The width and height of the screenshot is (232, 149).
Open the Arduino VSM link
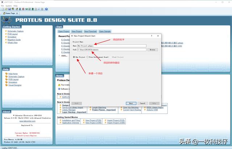pos(152,110)
